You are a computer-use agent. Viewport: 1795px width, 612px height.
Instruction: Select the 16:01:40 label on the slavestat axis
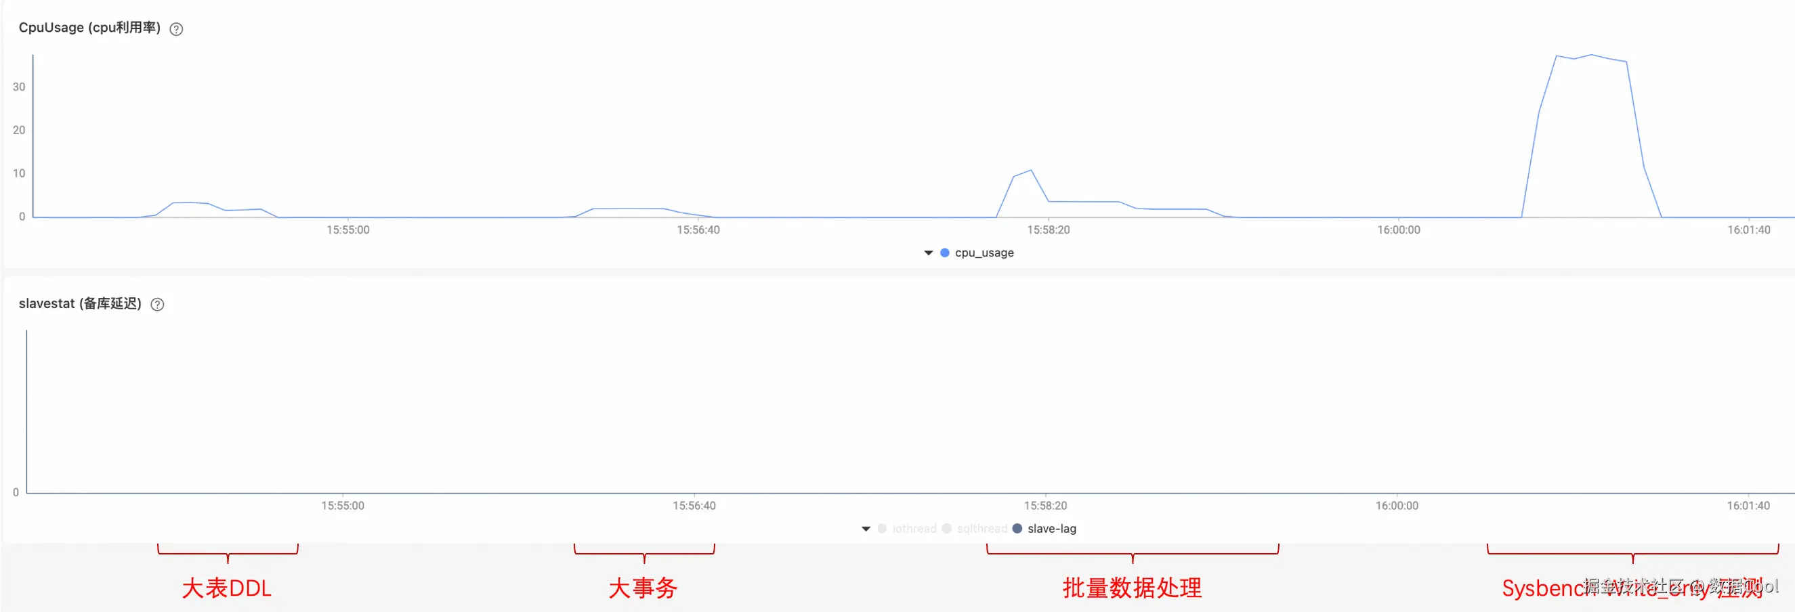(x=1748, y=506)
